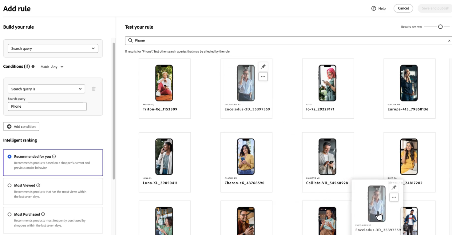The image size is (452, 235).
Task: Delete the Search query condition with the trash icon
Action: pos(94,89)
